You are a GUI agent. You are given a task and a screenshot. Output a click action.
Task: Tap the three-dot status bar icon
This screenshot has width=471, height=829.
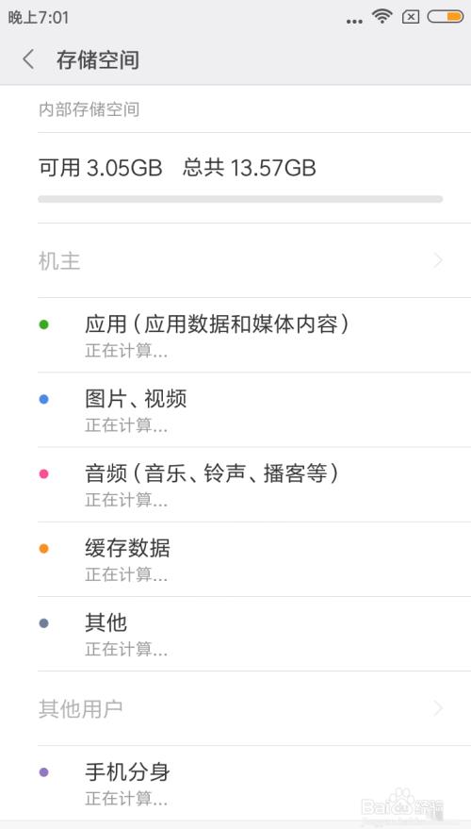(354, 22)
